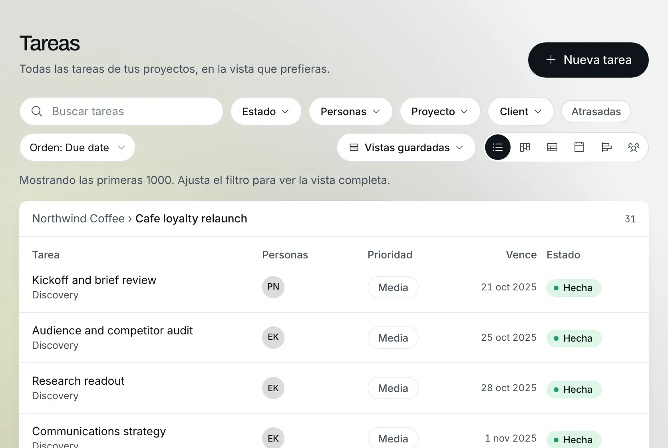Open the Estado filter dropdown
This screenshot has width=668, height=448.
pyautogui.click(x=266, y=111)
